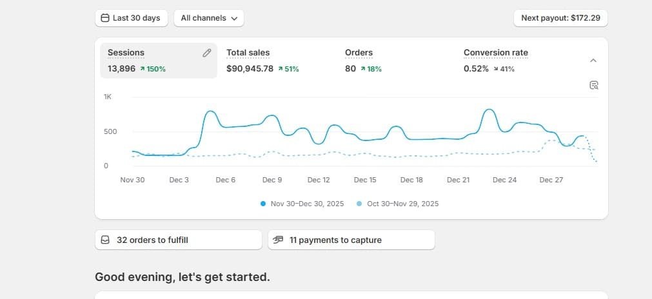Click the 41% conversion rate decrease

click(x=504, y=69)
